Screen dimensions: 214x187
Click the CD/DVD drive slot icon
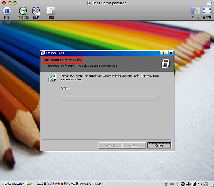pos(172,184)
